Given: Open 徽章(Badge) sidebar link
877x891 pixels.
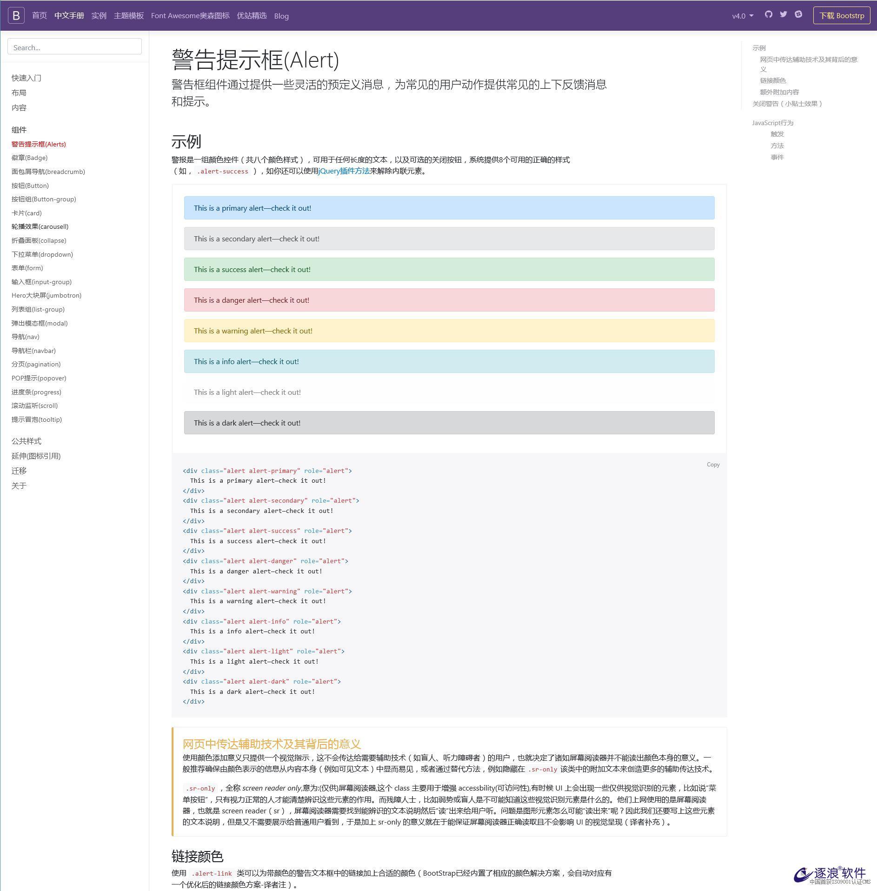Looking at the screenshot, I should [30, 158].
